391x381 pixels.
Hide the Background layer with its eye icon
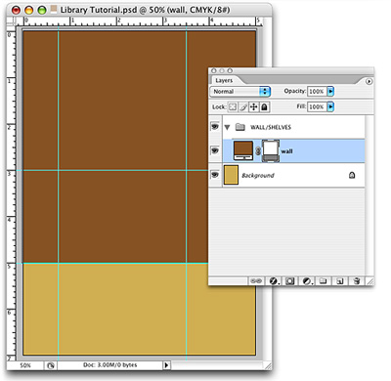(215, 175)
